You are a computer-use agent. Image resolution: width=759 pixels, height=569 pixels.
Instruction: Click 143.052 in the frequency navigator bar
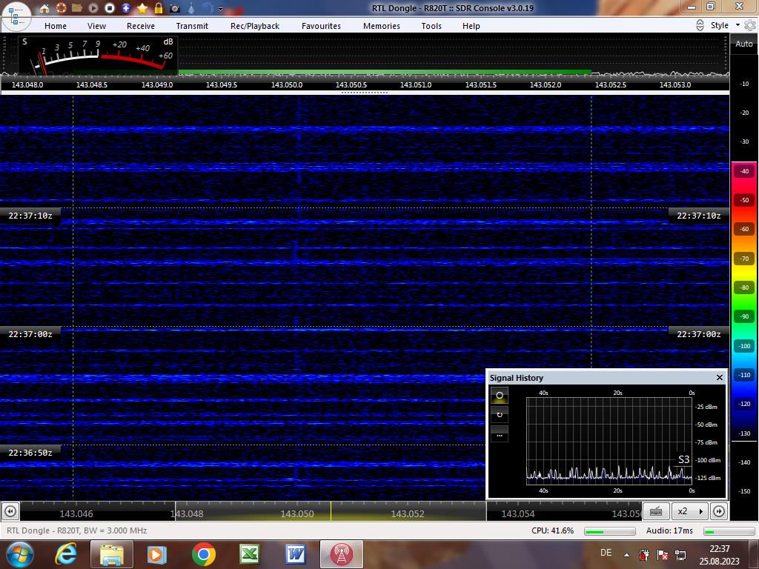(408, 514)
